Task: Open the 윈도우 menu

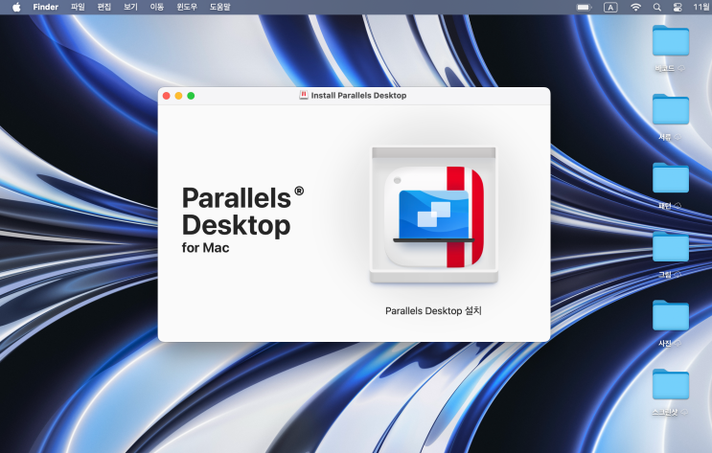Action: pyautogui.click(x=187, y=7)
